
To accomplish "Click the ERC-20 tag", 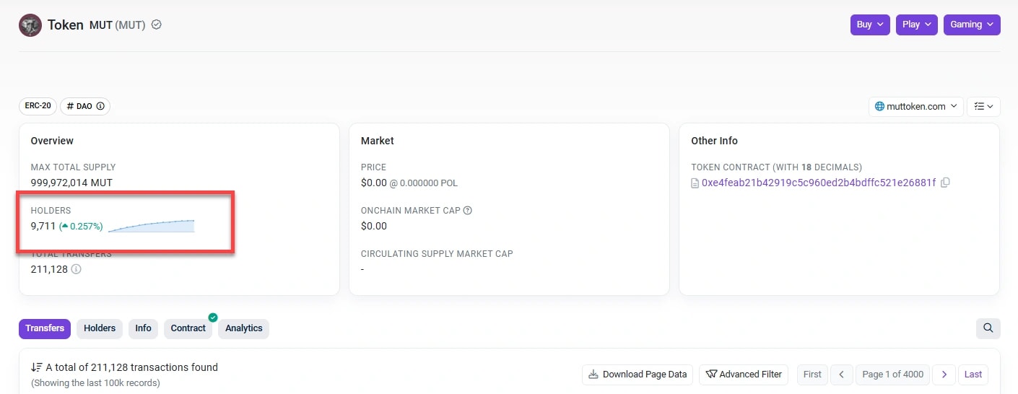I will (38, 106).
